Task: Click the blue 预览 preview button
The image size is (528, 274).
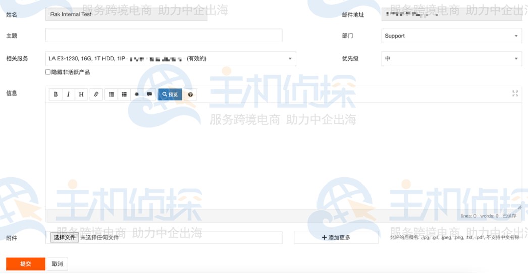Action: tap(170, 95)
